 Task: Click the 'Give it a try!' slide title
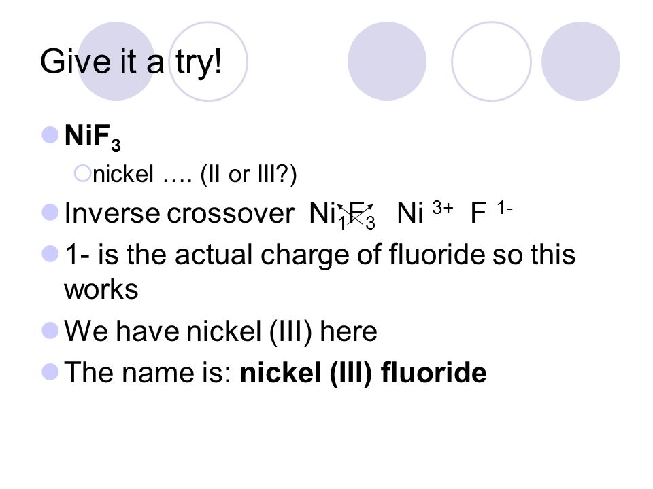click(x=131, y=62)
